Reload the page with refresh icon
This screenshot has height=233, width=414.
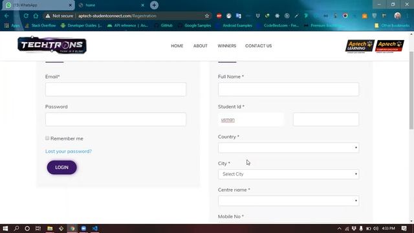26,16
